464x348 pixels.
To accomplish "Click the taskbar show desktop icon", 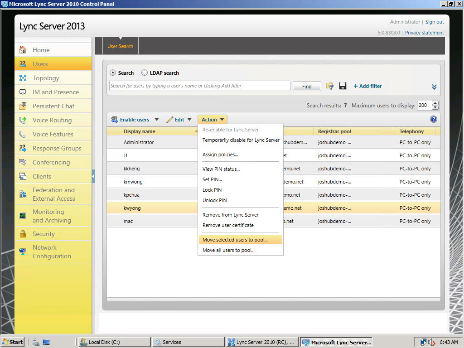I will click(46, 342).
